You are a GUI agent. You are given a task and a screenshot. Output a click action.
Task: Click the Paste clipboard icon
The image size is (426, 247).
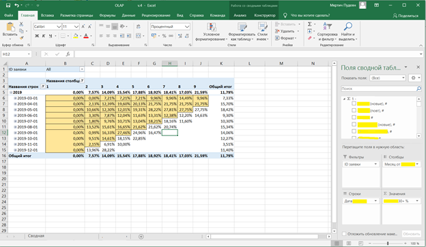[10, 27]
